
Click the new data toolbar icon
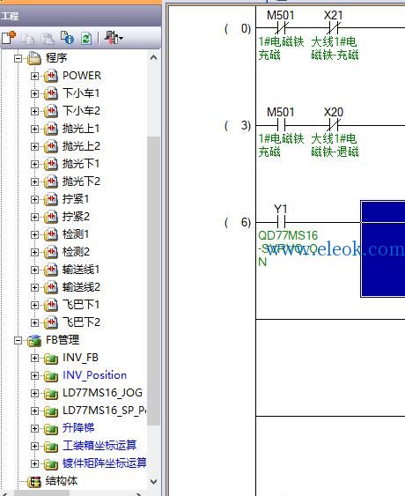9,38
